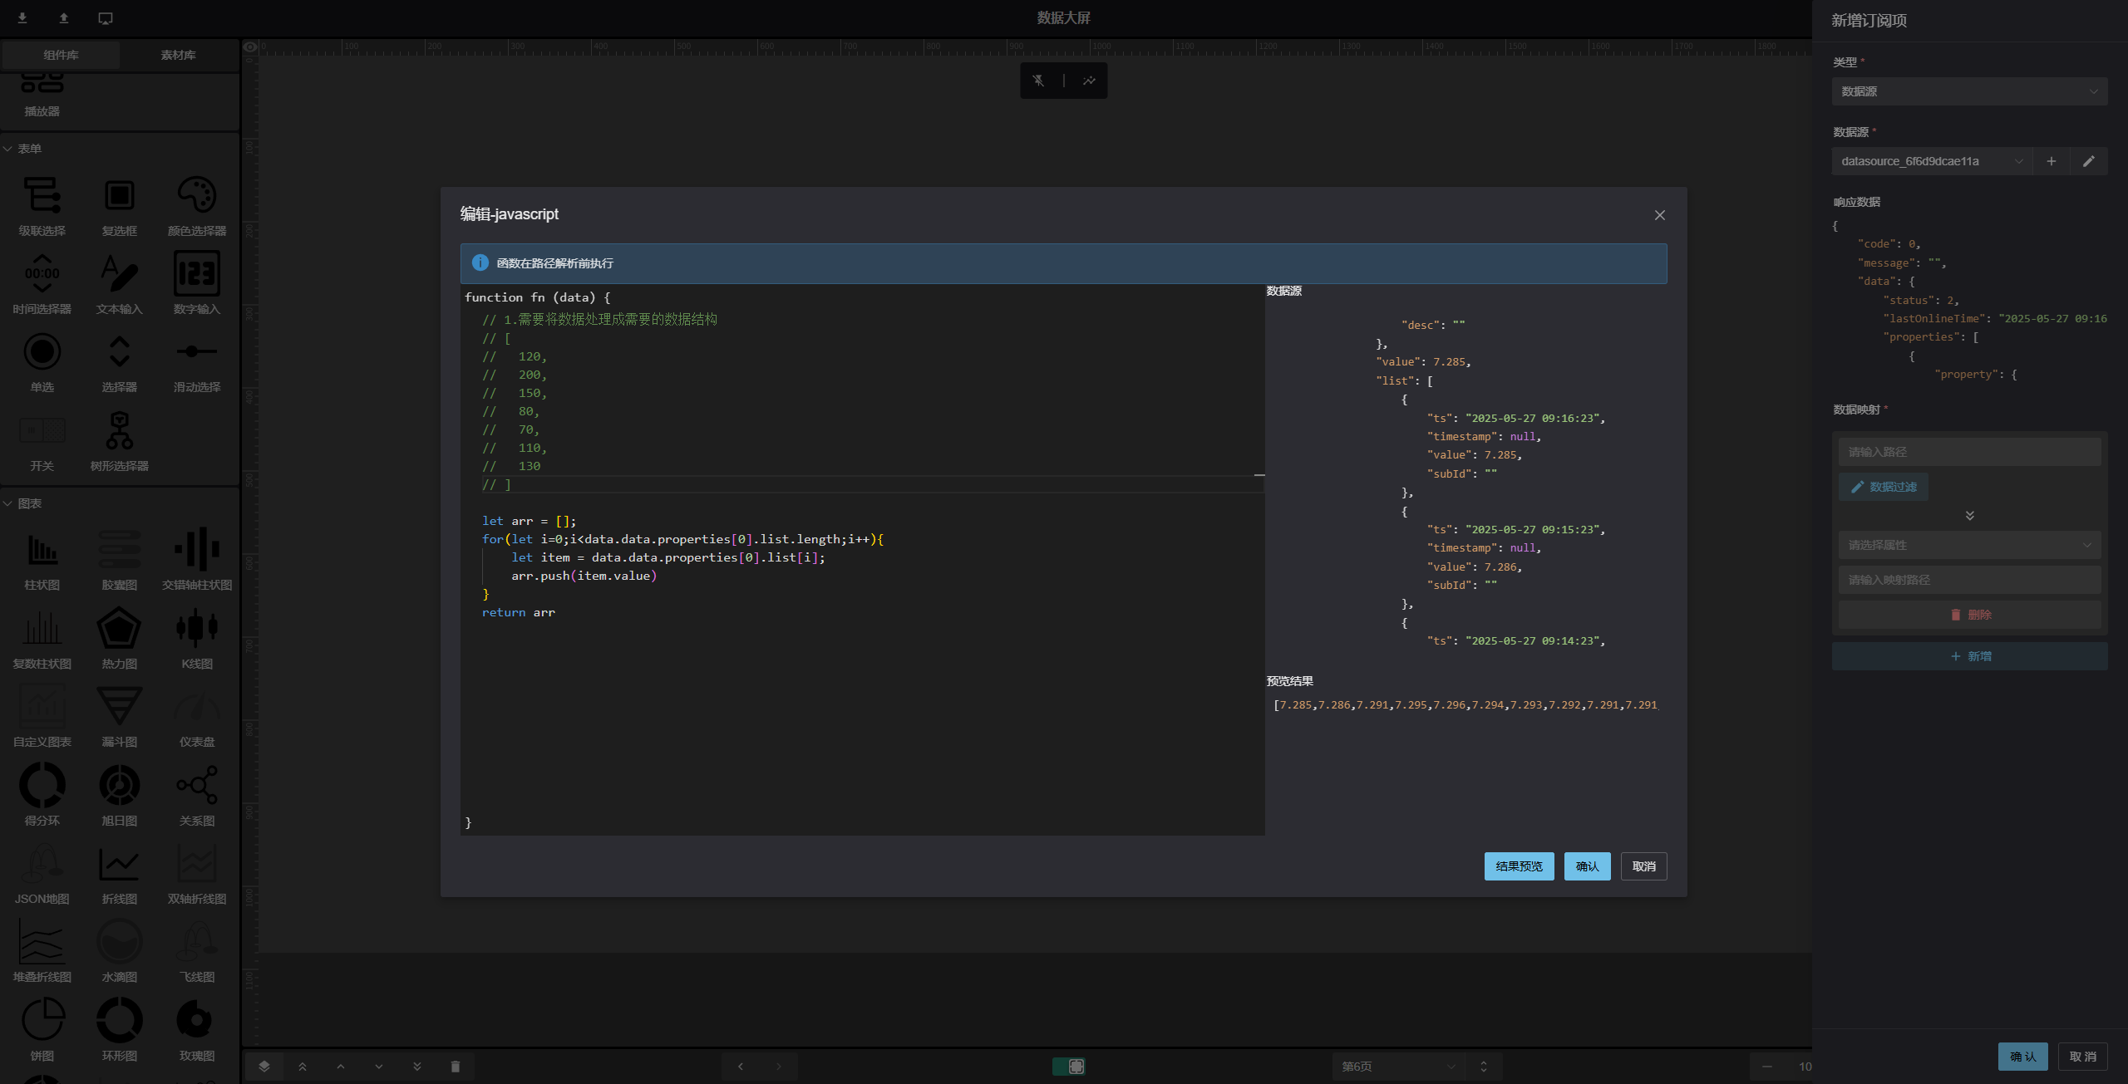Add the 胶囊图 capsule chart component
The image size is (2128, 1084).
pyautogui.click(x=120, y=549)
